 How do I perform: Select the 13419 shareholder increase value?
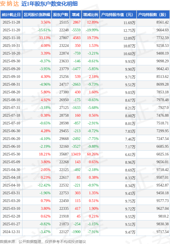(x=76, y=154)
